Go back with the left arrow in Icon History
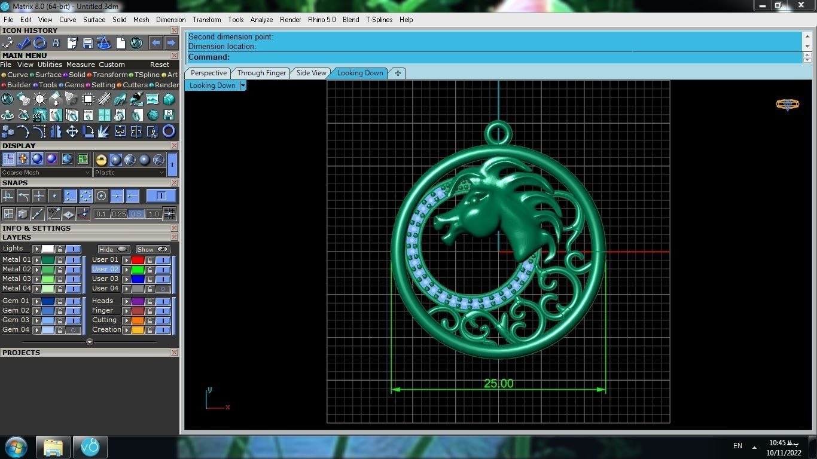This screenshot has height=459, width=817. (x=156, y=43)
